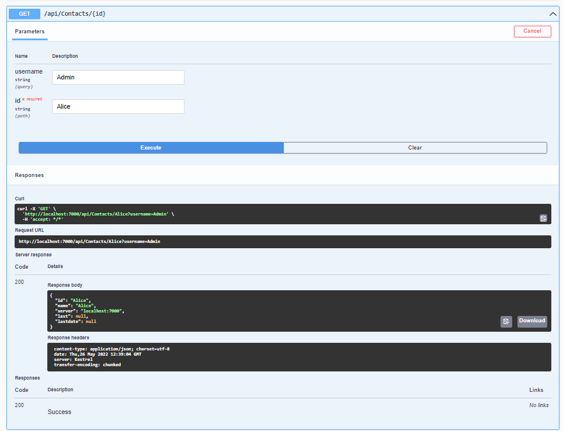Click the blue GET method badge
The height and width of the screenshot is (431, 563).
(23, 13)
